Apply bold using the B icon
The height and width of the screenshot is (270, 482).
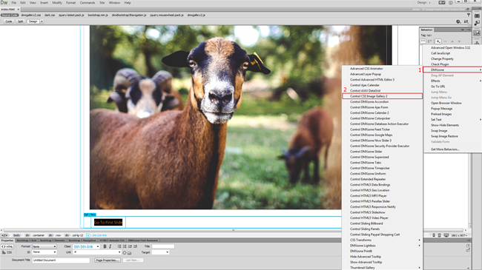(x=105, y=246)
